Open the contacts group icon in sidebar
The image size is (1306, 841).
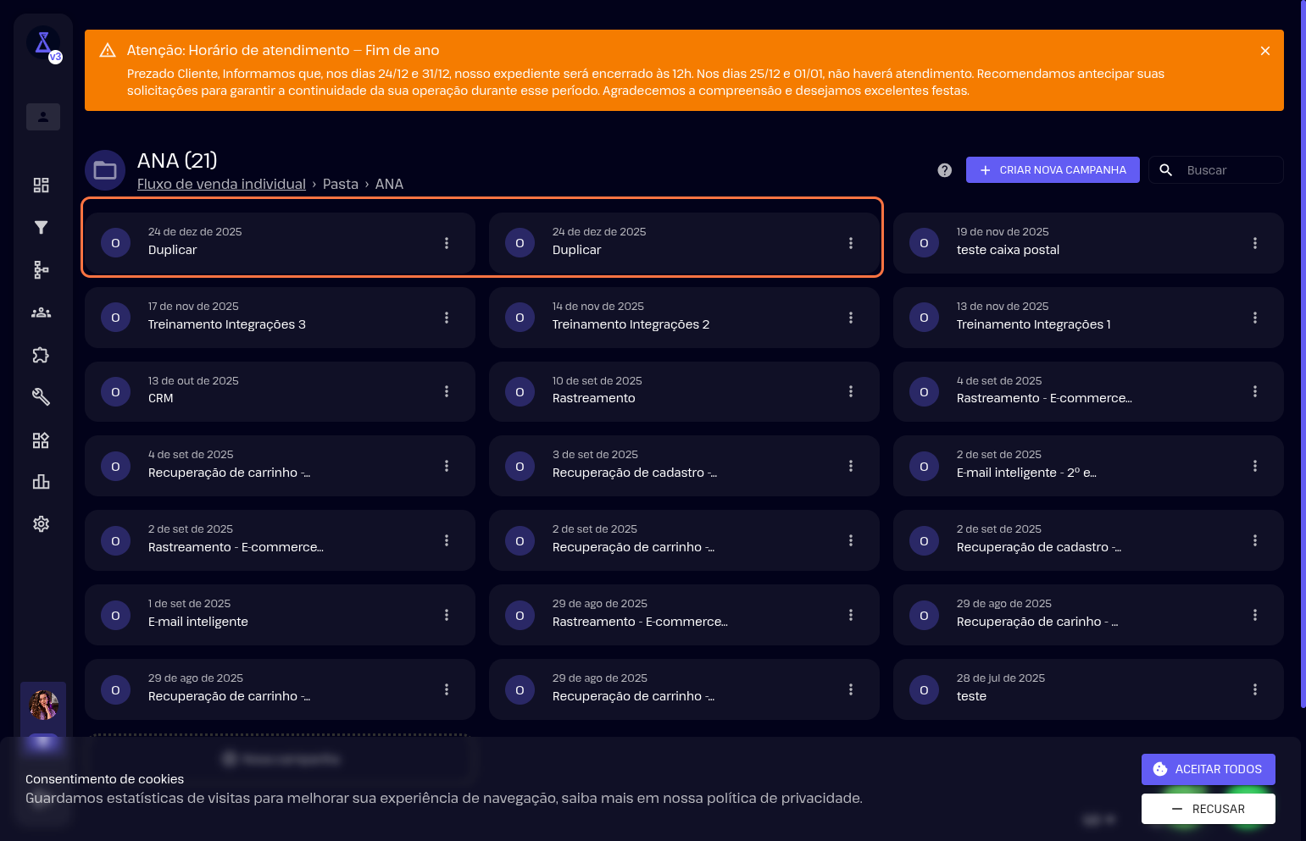point(41,313)
